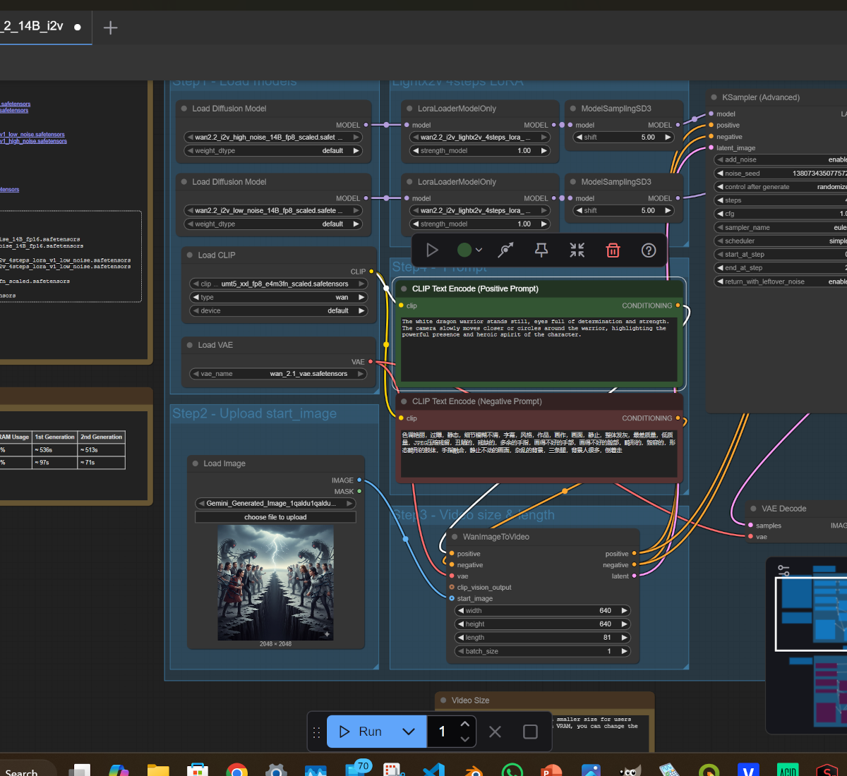Open Google Chrome from the taskbar
This screenshot has height=776, width=847.
point(237,771)
